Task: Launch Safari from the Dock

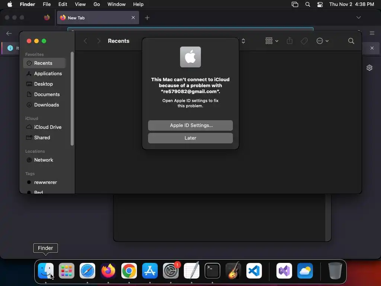Action: 87,271
